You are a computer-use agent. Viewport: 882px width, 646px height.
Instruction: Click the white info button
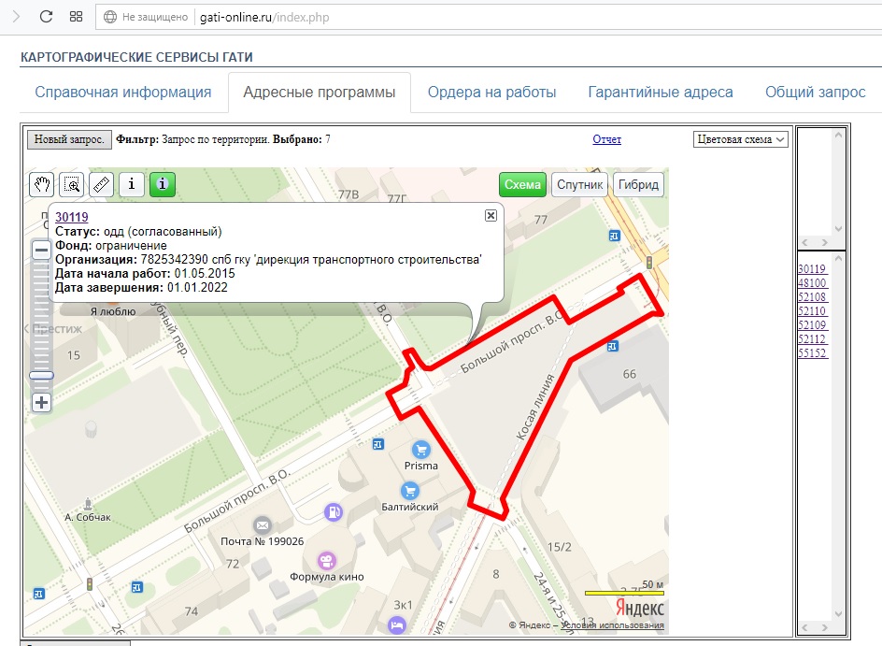point(132,184)
